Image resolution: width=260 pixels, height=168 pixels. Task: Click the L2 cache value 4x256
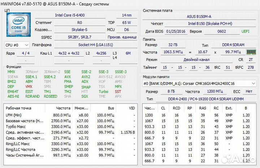click(x=101, y=53)
